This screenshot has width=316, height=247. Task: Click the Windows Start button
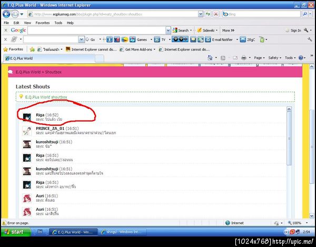[x=16, y=232]
